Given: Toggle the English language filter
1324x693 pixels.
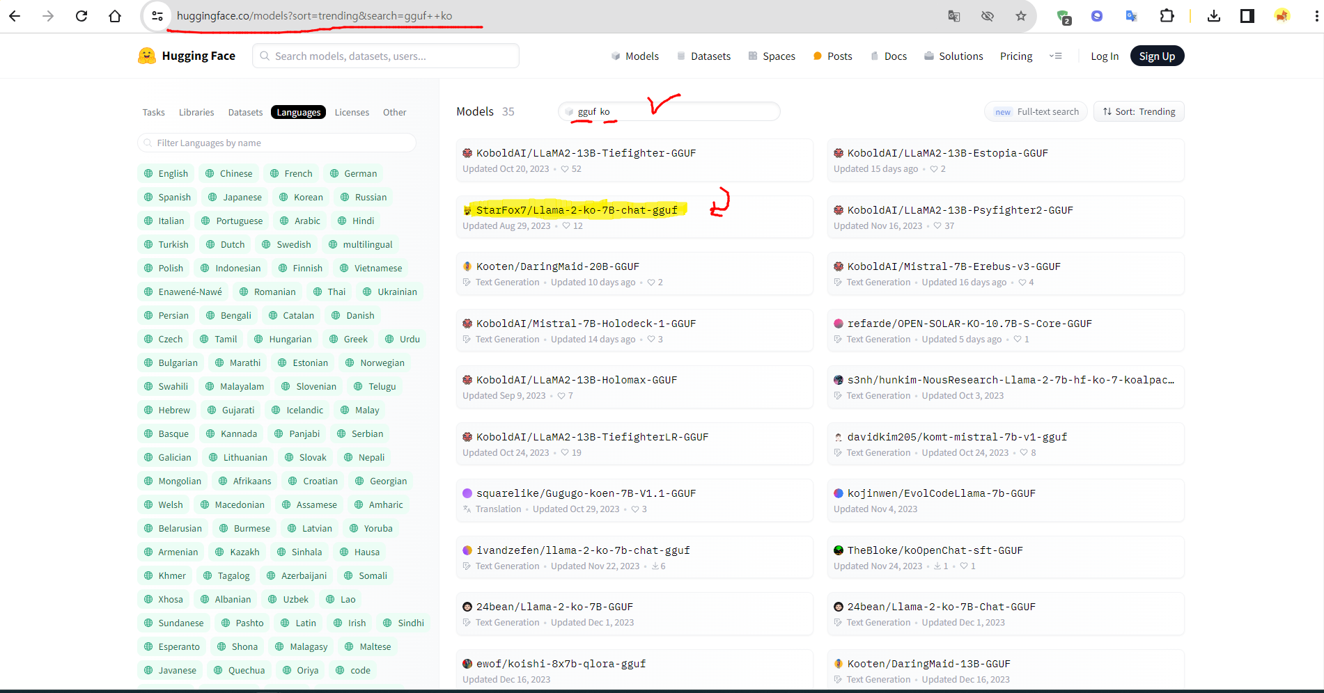Looking at the screenshot, I should coord(166,173).
